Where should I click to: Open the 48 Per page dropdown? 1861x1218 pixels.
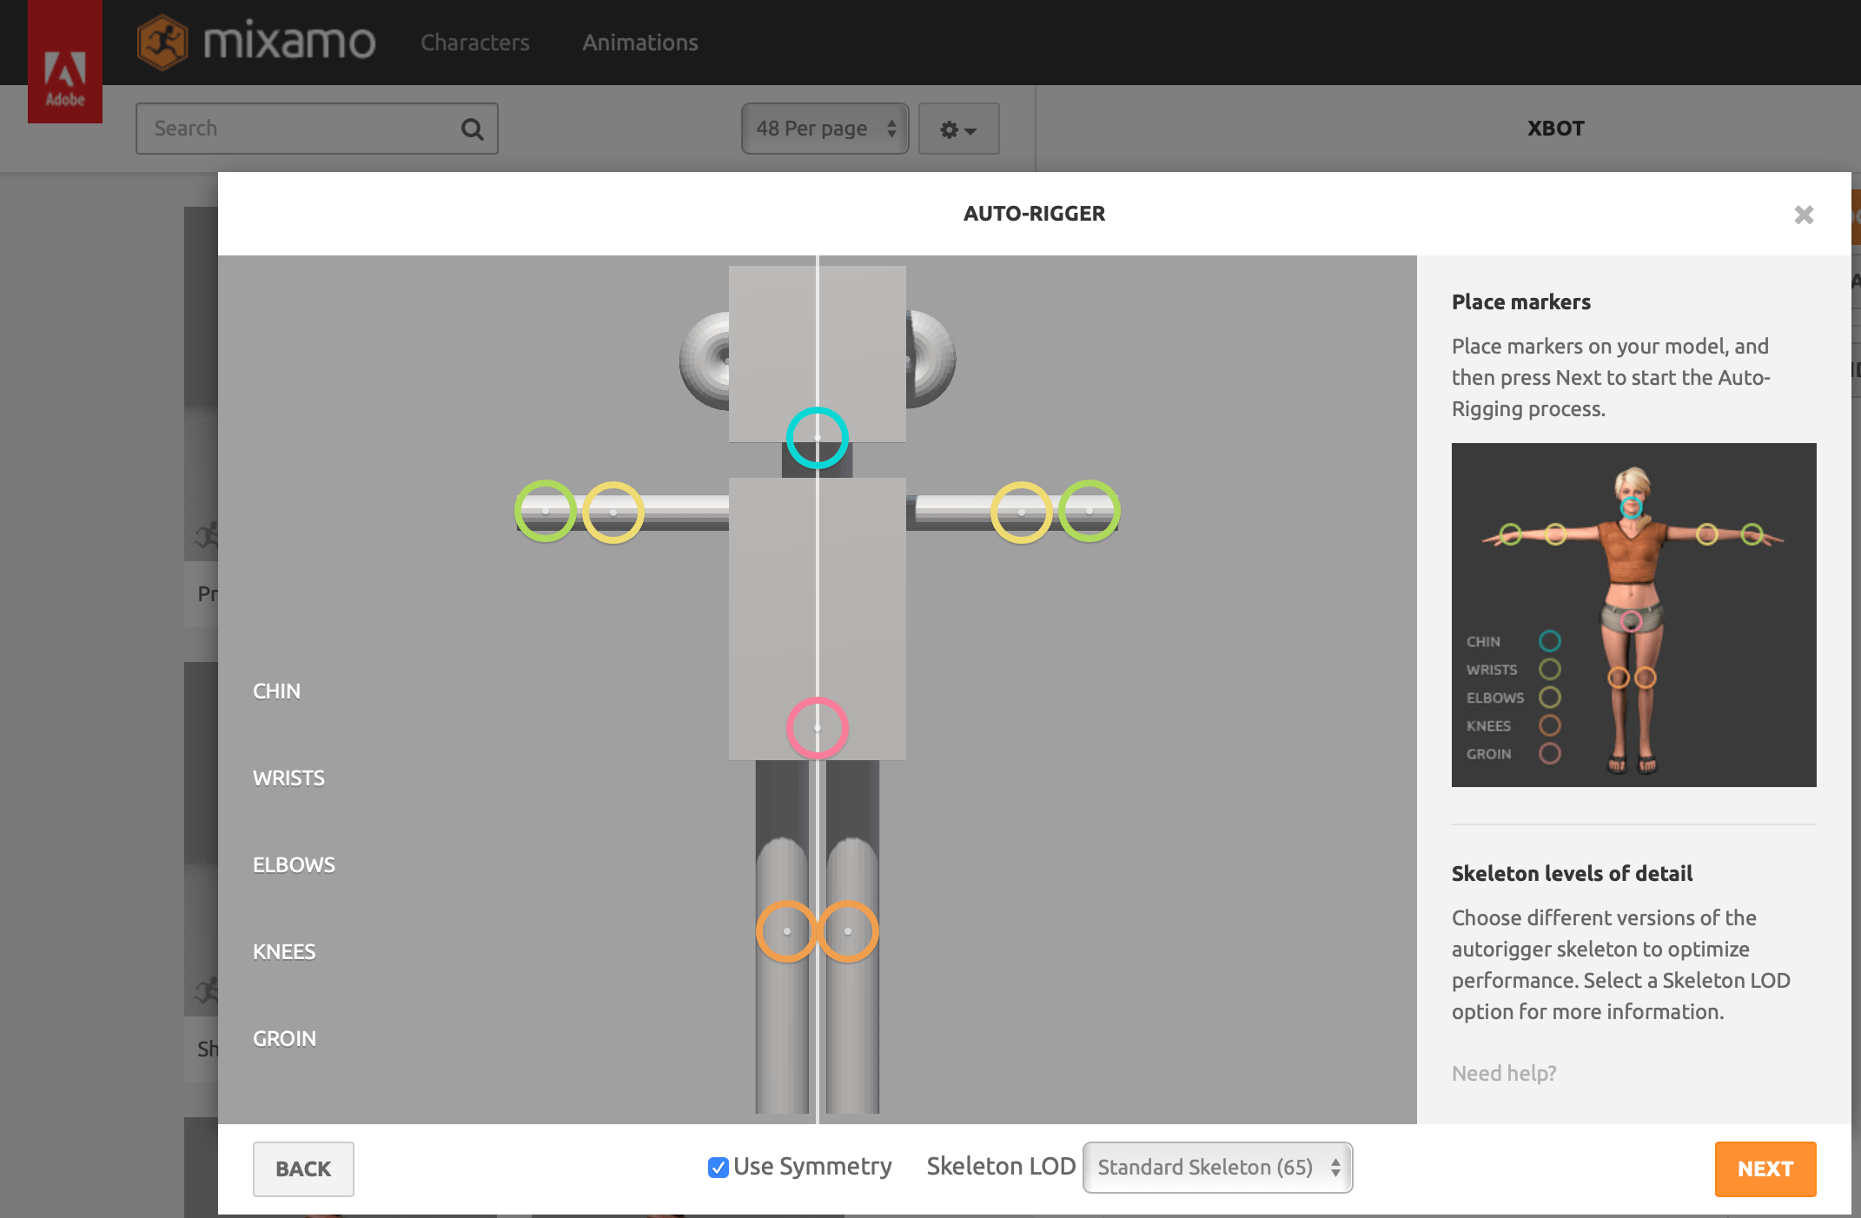click(x=825, y=129)
